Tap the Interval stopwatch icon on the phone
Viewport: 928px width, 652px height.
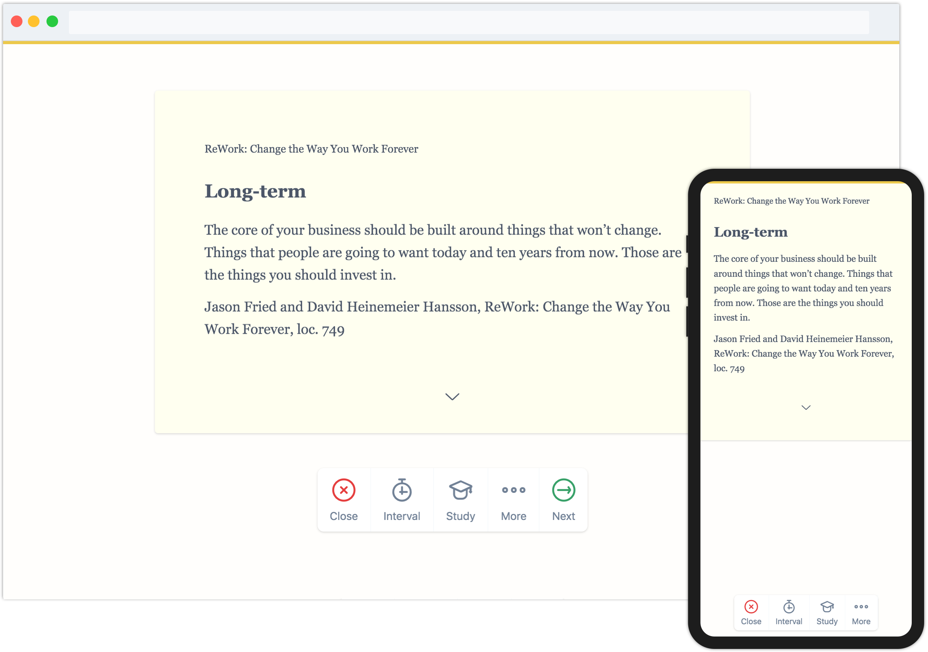coord(789,607)
